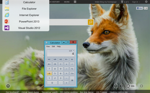Click the Facebook Like button
Image resolution: width=150 pixels, height=93 pixels.
pyautogui.click(x=139, y=8)
